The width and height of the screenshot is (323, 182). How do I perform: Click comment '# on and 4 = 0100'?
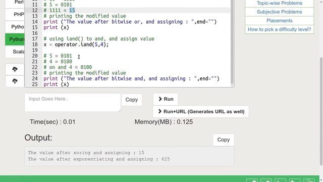[68, 67]
